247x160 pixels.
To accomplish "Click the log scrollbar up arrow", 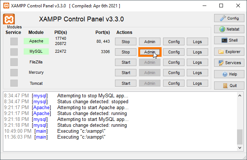I will [x=240, y=95].
